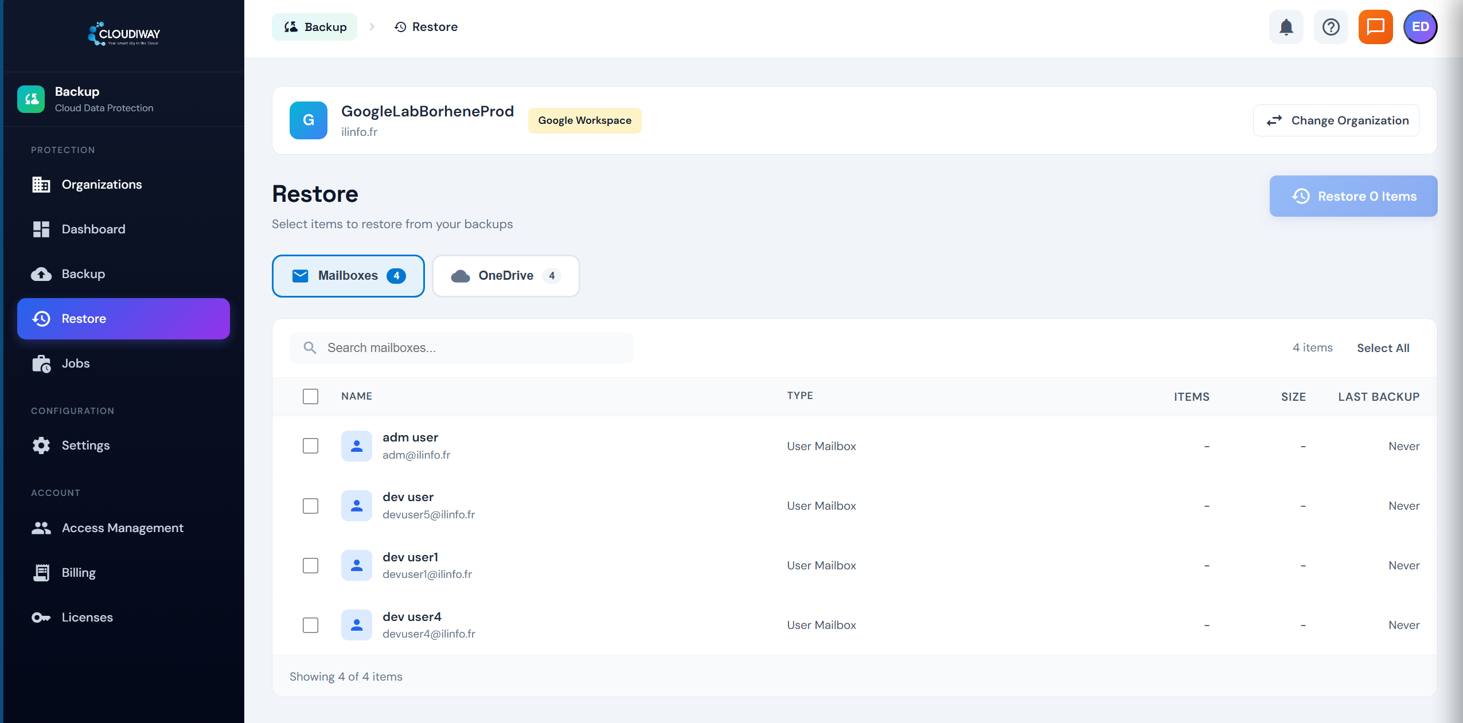The height and width of the screenshot is (723, 1463).
Task: Check the devuser5@ilinfo.fr checkbox
Action: point(310,506)
